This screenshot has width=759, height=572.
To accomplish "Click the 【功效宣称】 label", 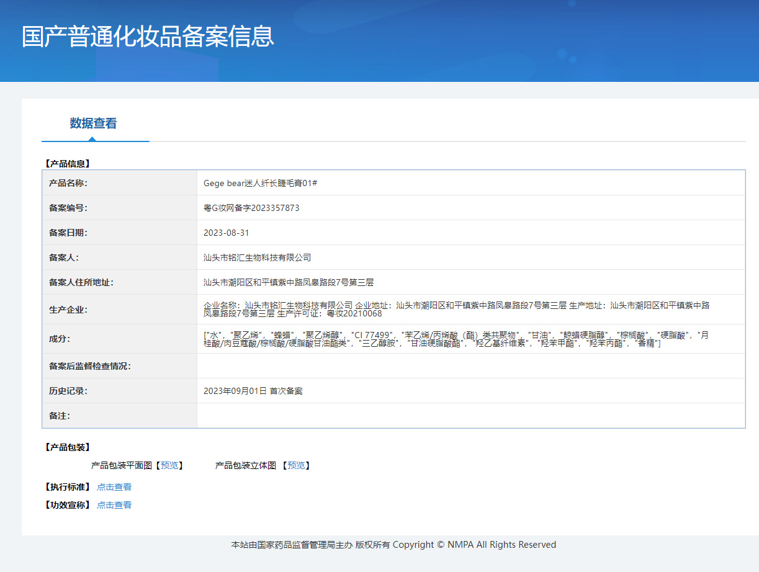I will click(x=68, y=505).
